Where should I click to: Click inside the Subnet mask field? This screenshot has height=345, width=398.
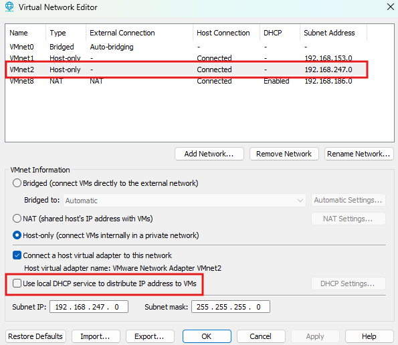tap(231, 307)
